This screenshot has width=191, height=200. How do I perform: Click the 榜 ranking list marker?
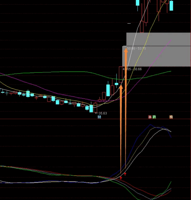coord(171,117)
